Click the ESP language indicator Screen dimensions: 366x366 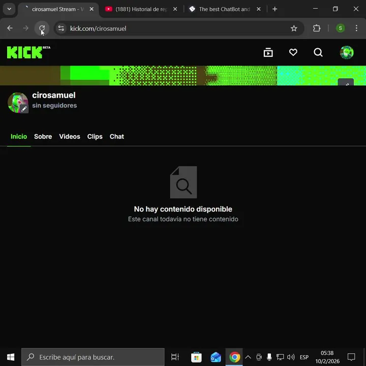tap(304, 357)
